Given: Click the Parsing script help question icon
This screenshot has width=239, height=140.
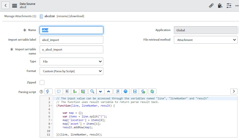Looking at the screenshot, I should (41, 91).
